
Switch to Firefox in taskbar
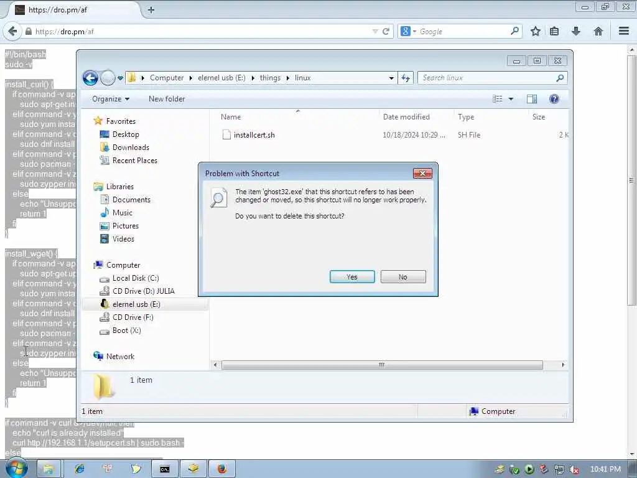click(222, 469)
